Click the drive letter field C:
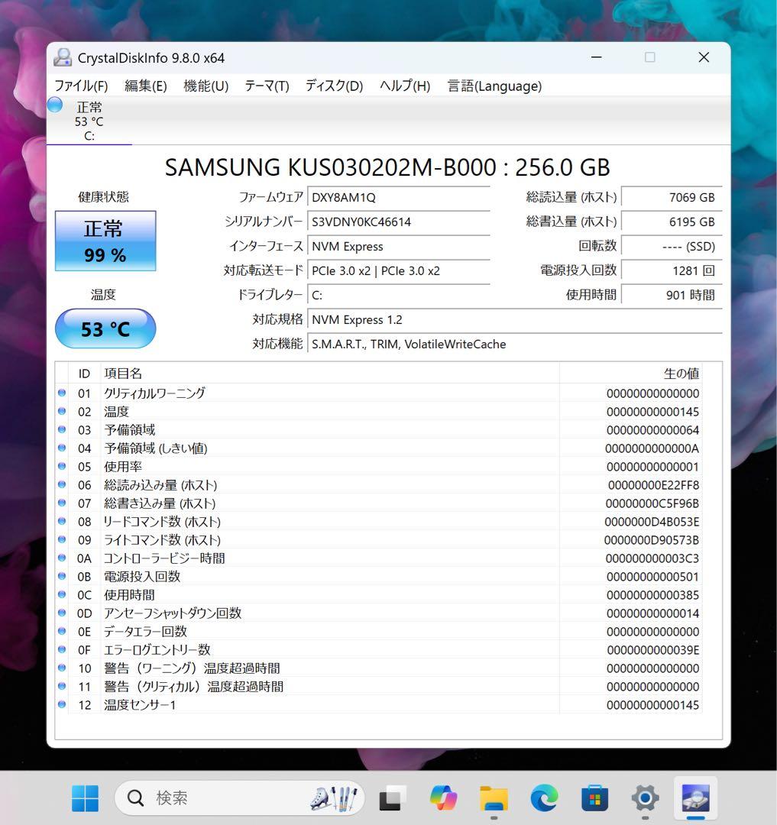This screenshot has width=777, height=825. point(398,295)
